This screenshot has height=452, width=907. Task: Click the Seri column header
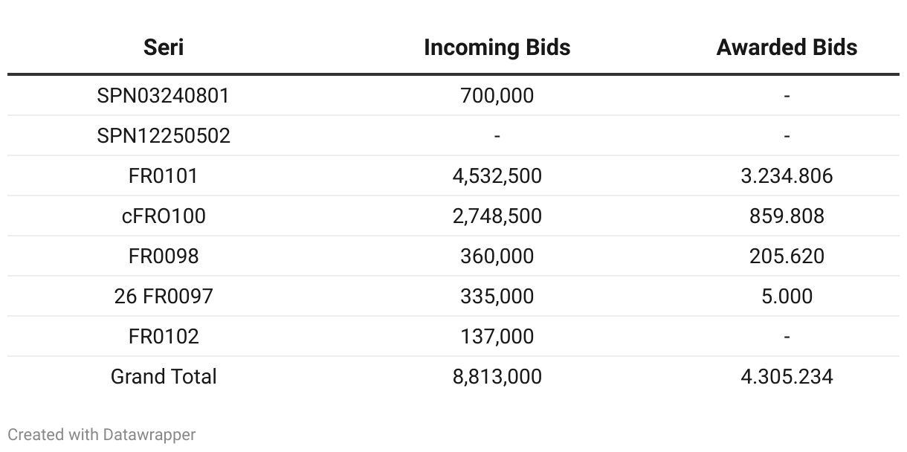click(164, 48)
